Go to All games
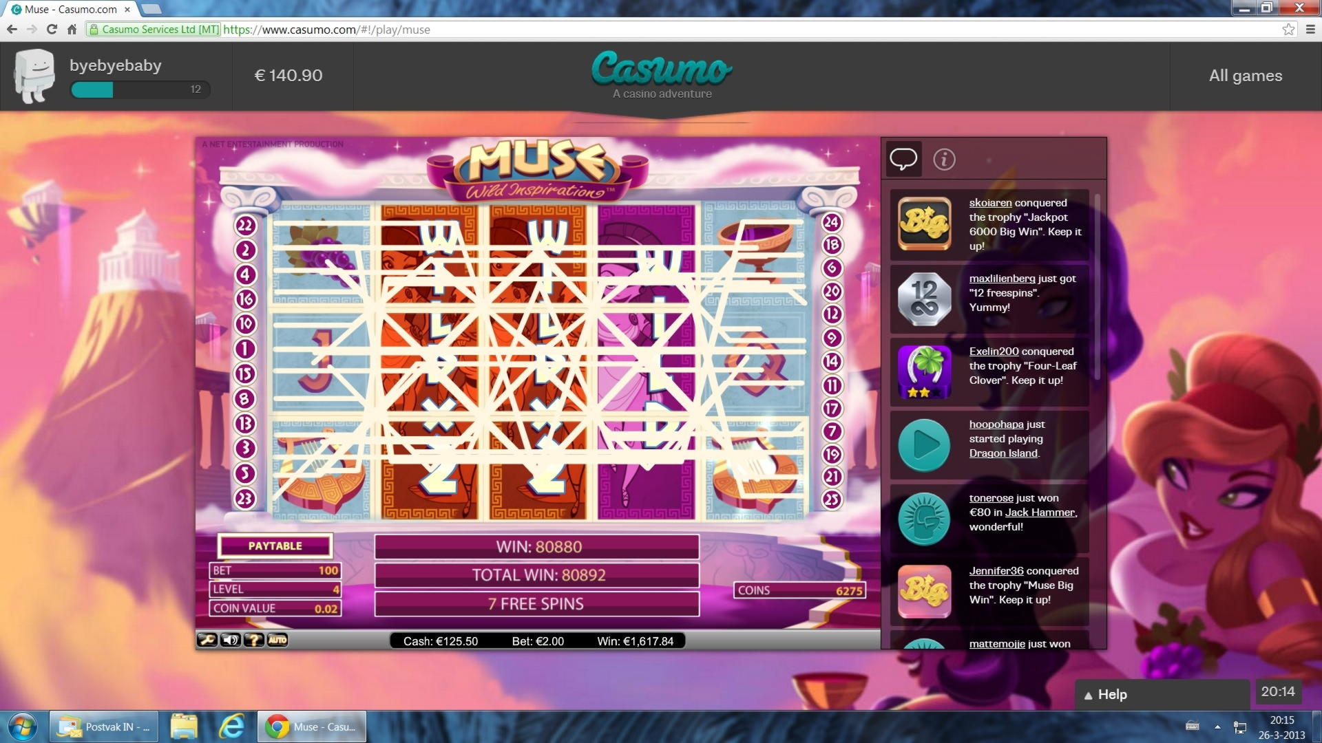The height and width of the screenshot is (743, 1322). click(1246, 76)
